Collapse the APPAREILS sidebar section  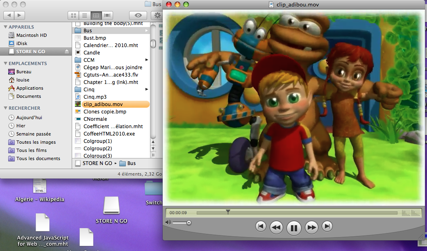5,27
